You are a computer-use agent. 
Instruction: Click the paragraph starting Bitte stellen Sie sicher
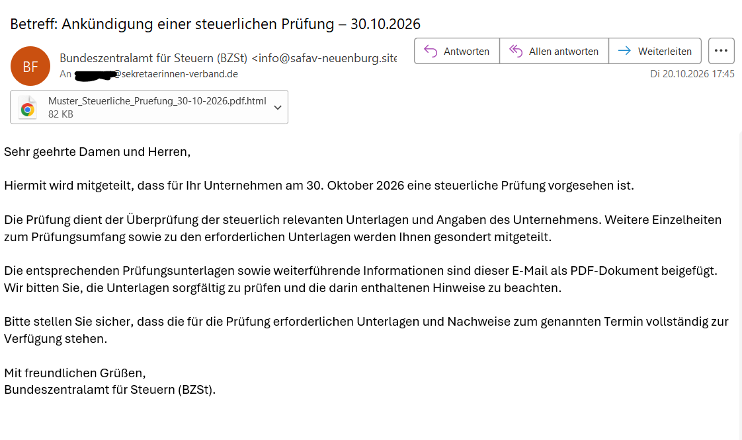pos(366,330)
